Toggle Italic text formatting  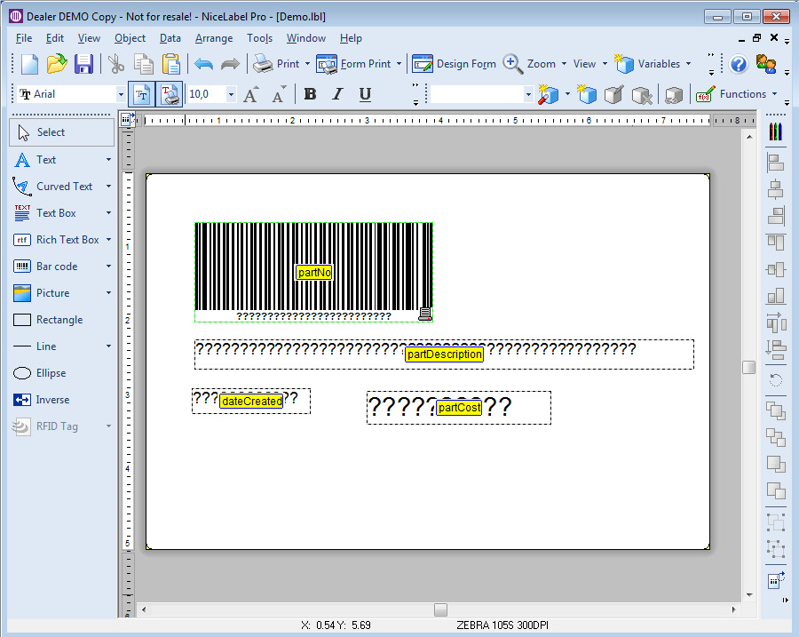[x=337, y=94]
